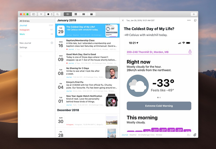This screenshot has height=149, width=216.
Task: Add a journal via New Journal plus
Action: [x=52, y=43]
